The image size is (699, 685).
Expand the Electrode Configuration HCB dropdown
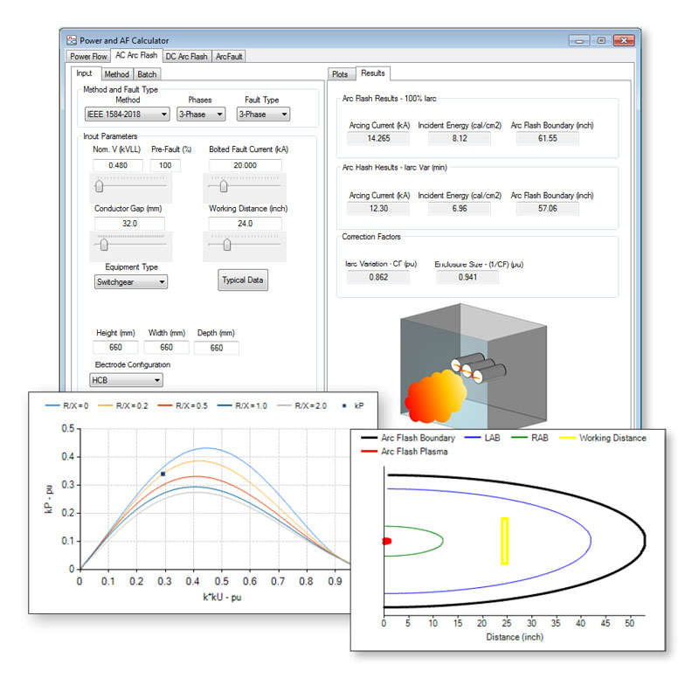point(126,380)
